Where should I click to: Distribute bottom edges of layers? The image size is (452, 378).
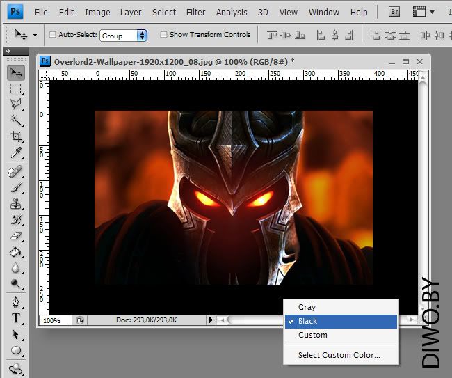click(404, 36)
